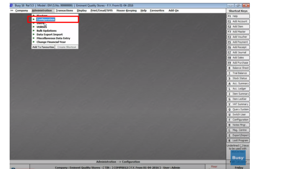Open Balance Sheet shortcut
The width and height of the screenshot is (288, 169).
click(238, 68)
